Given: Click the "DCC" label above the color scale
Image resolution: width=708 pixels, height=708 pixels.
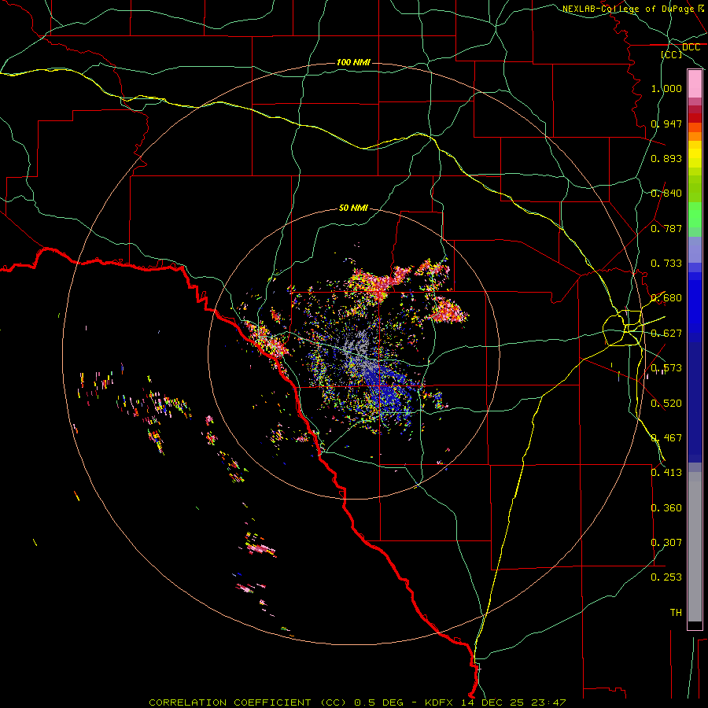Looking at the screenshot, I should 691,47.
